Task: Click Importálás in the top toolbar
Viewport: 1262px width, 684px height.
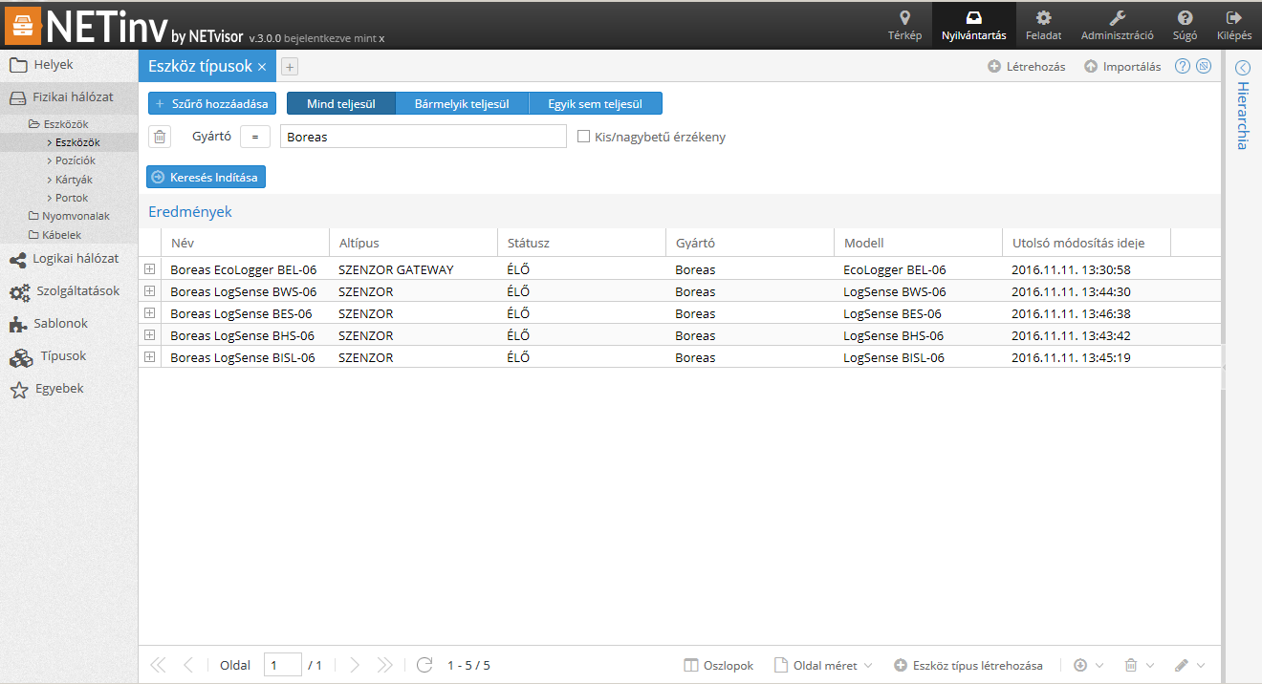Action: point(1122,67)
